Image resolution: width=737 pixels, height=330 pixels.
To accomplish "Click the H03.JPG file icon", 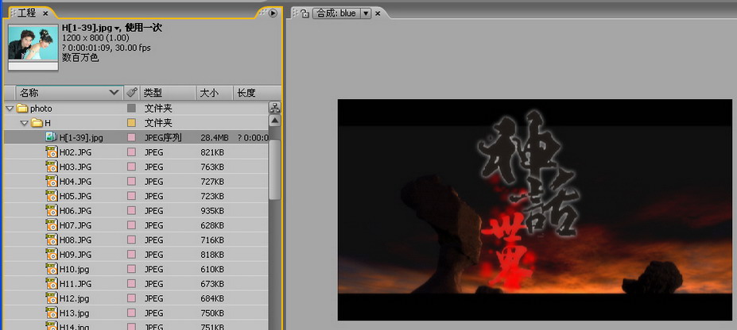I will pos(51,167).
